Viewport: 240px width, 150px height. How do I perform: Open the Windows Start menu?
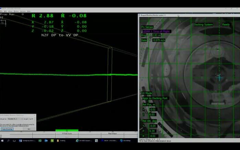[x=2, y=140]
